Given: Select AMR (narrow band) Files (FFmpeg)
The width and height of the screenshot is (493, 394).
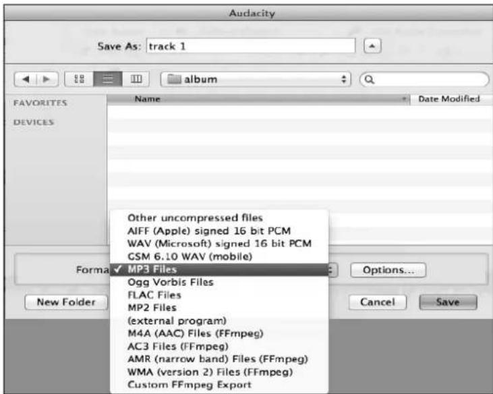Looking at the screenshot, I should [219, 359].
